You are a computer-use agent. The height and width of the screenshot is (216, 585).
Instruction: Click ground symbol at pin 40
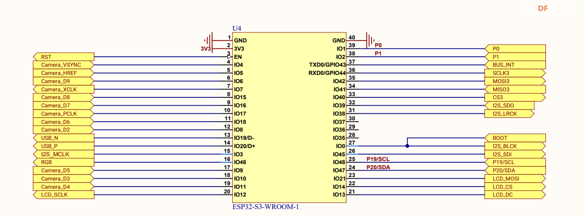370,40
